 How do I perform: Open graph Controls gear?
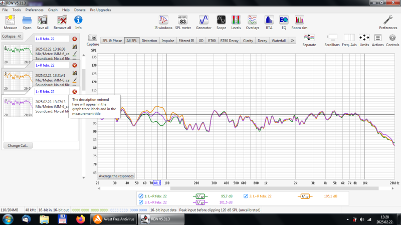[x=392, y=40]
